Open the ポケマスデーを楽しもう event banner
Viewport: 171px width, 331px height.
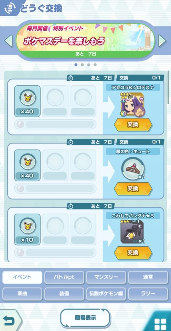point(85,40)
